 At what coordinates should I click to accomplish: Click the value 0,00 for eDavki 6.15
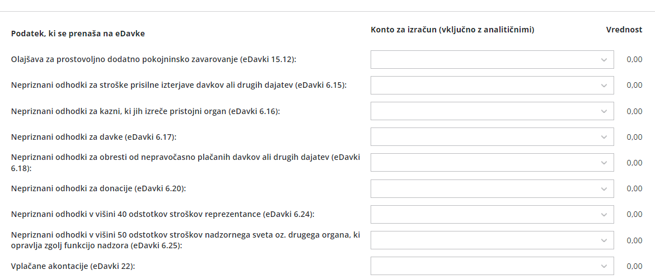click(634, 85)
